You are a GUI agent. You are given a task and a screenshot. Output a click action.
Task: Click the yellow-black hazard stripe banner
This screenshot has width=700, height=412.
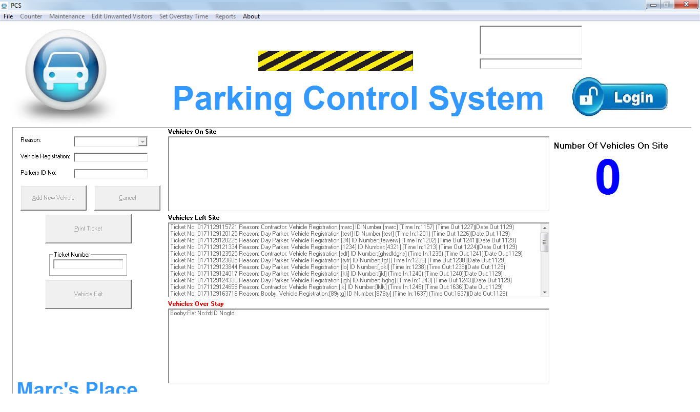(x=335, y=61)
